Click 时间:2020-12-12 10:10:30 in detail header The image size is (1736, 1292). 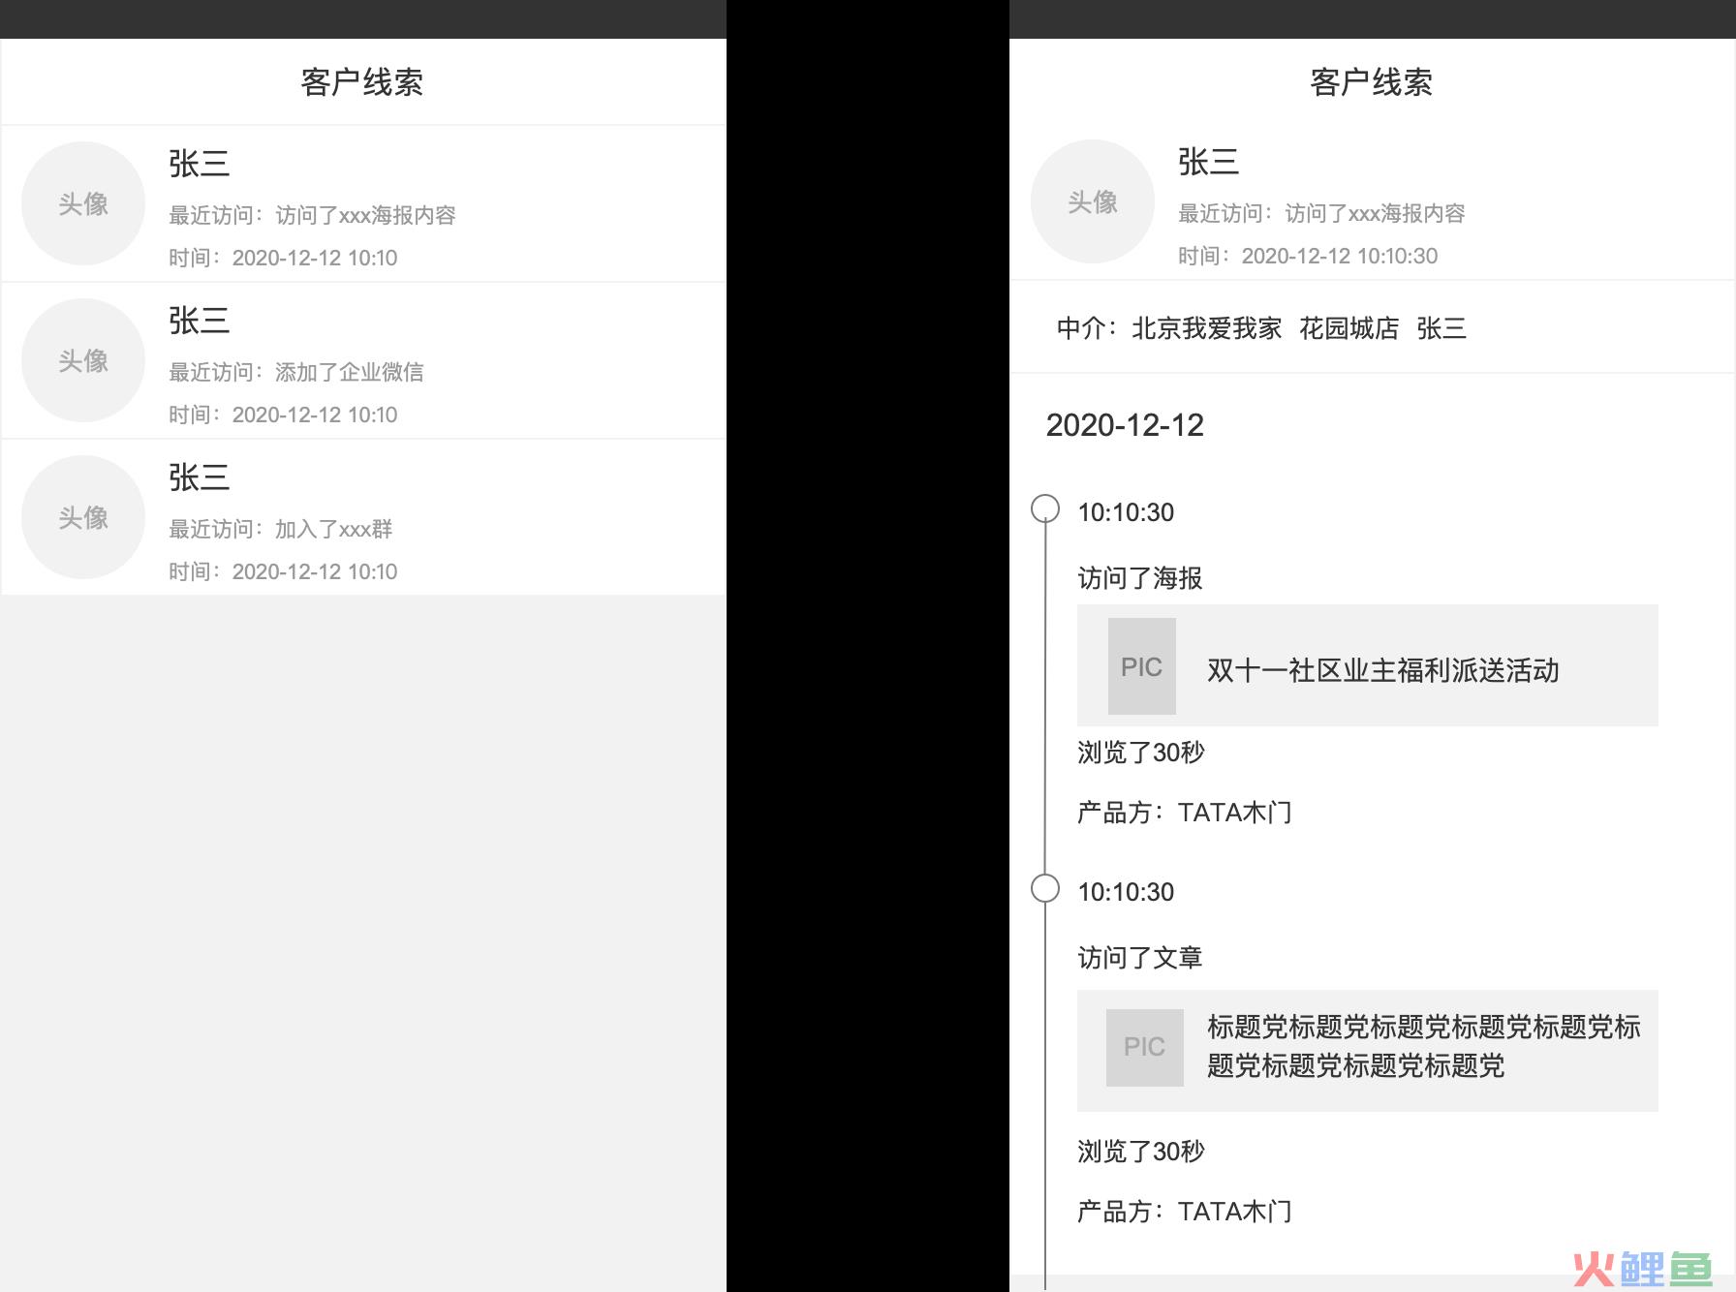[x=1308, y=256]
